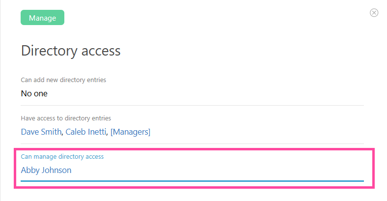387x201 pixels.
Task: Click the divider line under "No one"
Action: pyautogui.click(x=192, y=105)
